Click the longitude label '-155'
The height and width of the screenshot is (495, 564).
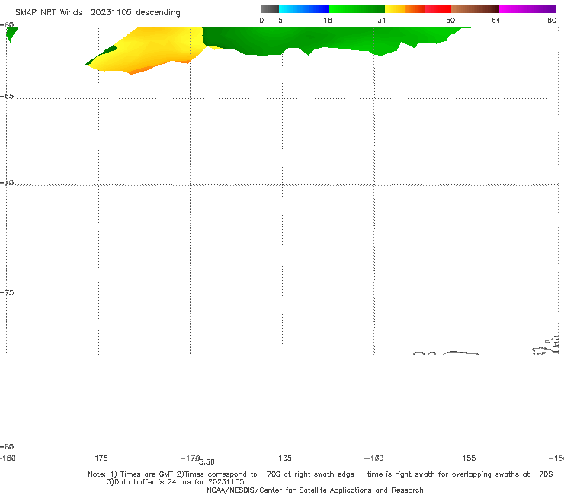click(466, 458)
